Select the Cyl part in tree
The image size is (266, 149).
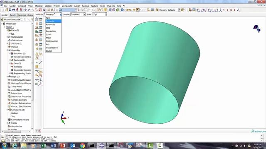click(13, 34)
